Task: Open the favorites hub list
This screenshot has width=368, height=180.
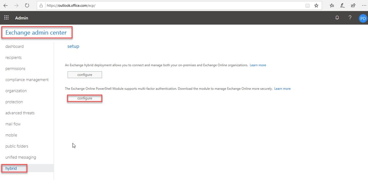Action: (x=332, y=5)
